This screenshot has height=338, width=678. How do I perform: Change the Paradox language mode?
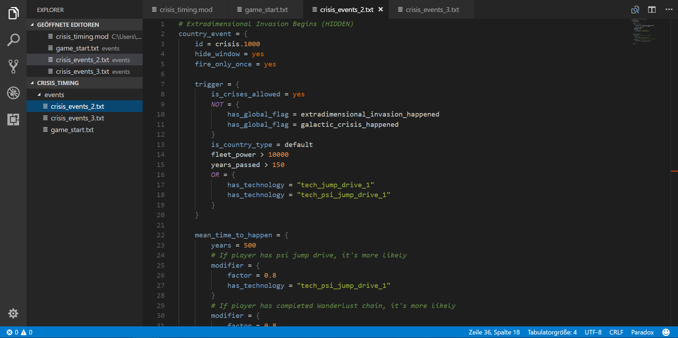[642, 332]
